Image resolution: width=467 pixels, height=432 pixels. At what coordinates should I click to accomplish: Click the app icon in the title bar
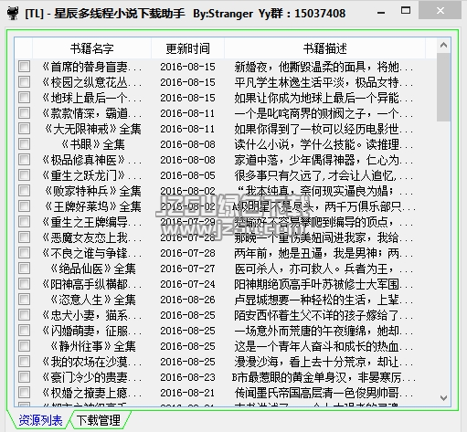pos(13,14)
